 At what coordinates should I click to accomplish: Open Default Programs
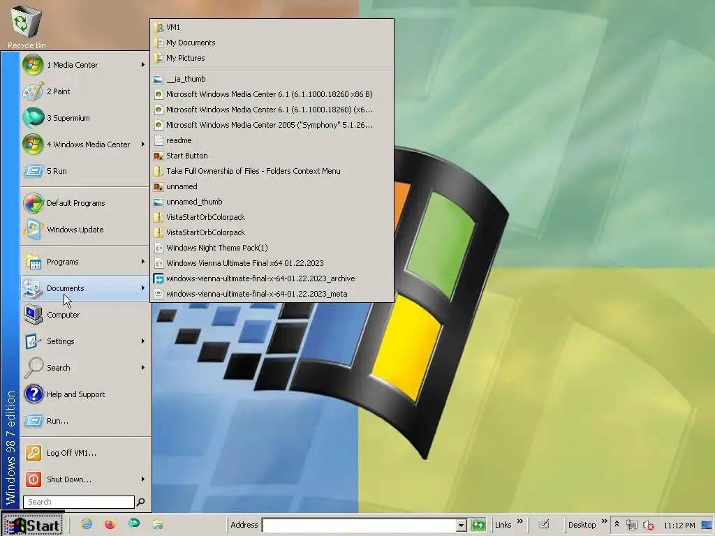[84, 203]
